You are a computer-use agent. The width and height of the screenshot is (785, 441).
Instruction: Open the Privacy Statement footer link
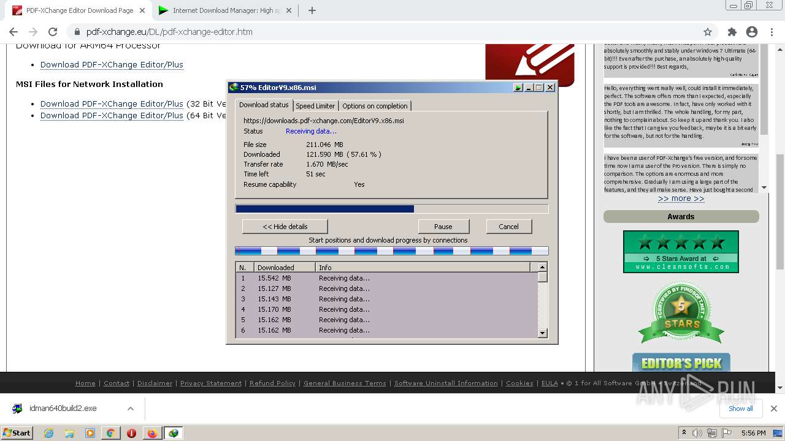click(211, 383)
